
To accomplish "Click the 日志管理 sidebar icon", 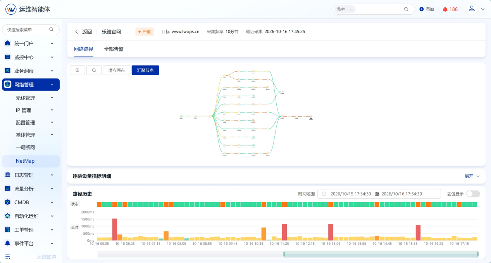I will coord(8,175).
